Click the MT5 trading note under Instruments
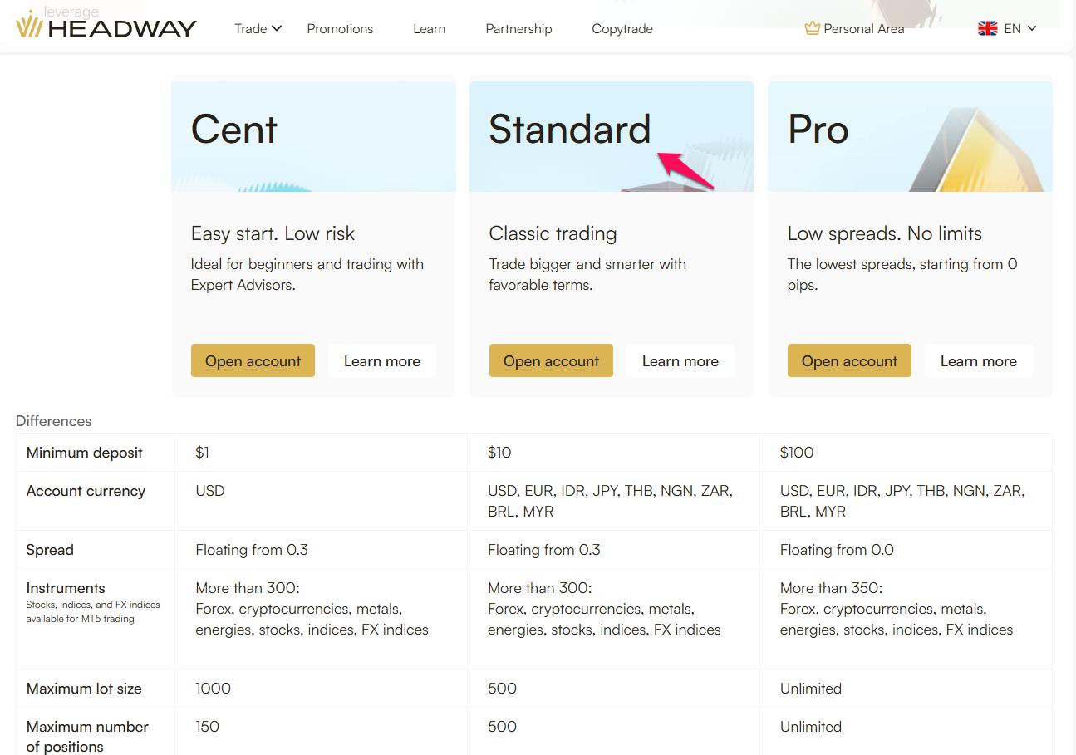 point(93,611)
